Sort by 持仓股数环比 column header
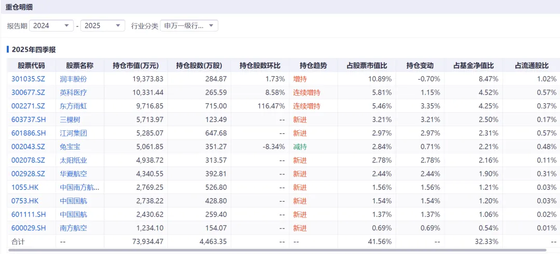560x254 pixels. coord(260,66)
